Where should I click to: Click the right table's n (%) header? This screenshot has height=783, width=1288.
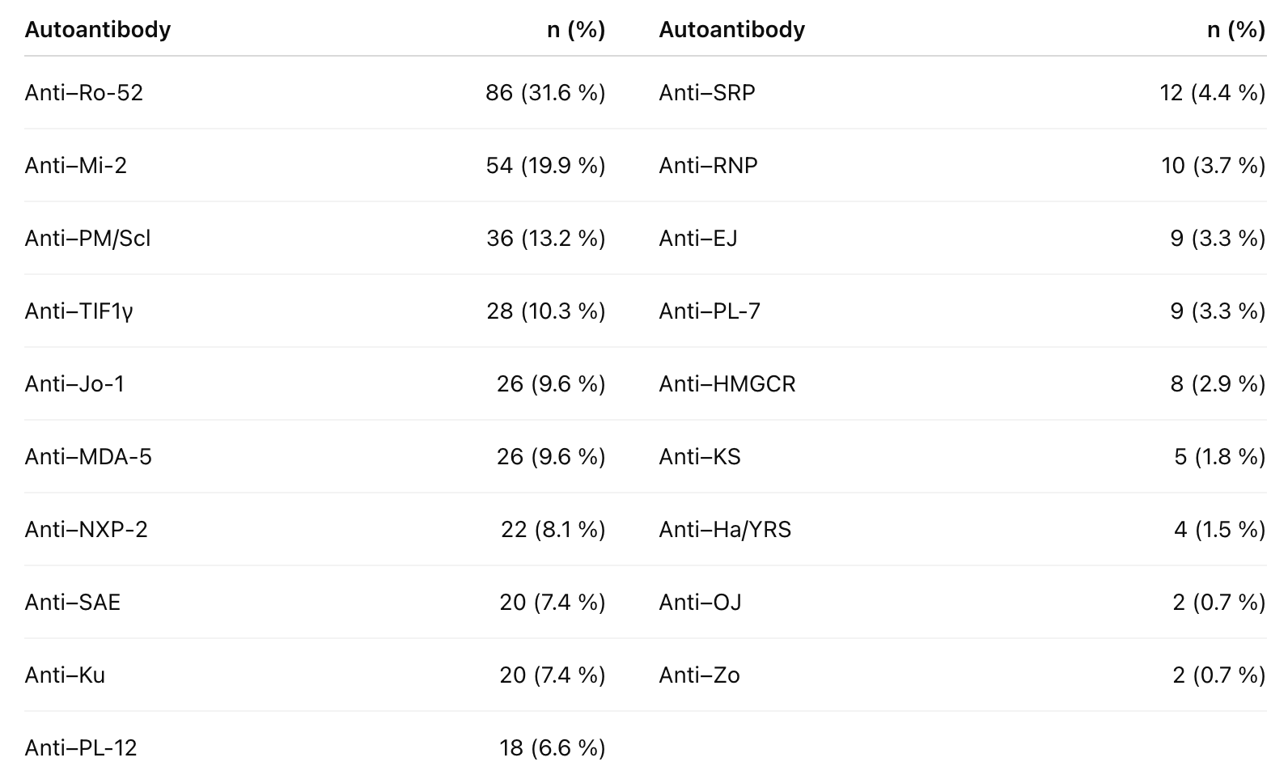(x=1235, y=30)
